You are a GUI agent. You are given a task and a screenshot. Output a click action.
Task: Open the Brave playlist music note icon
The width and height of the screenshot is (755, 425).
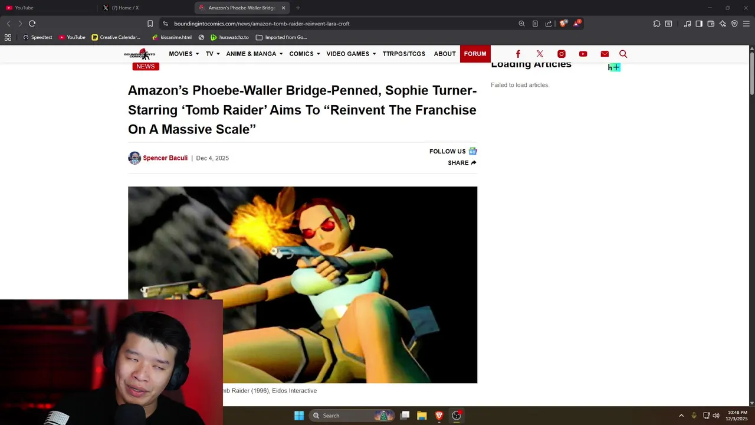coord(687,24)
